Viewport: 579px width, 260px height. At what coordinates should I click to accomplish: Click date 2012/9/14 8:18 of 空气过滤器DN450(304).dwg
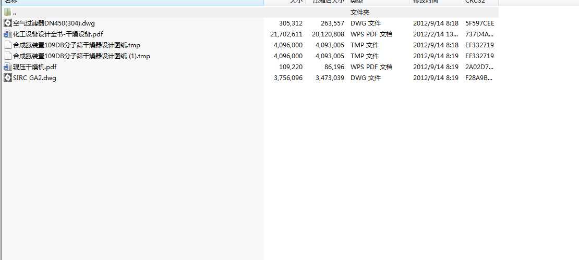click(x=436, y=23)
